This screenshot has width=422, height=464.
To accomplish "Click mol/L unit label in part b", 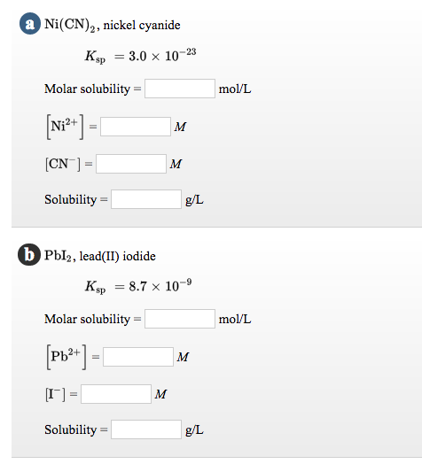I will [235, 319].
